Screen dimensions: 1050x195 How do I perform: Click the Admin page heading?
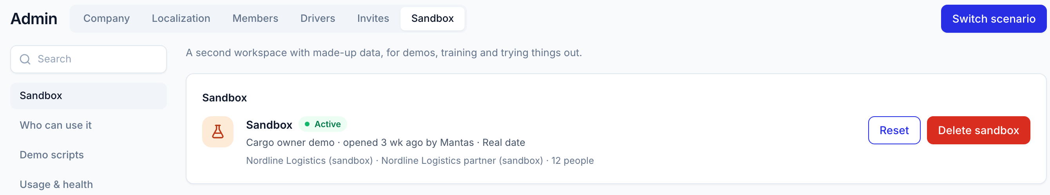click(x=34, y=19)
